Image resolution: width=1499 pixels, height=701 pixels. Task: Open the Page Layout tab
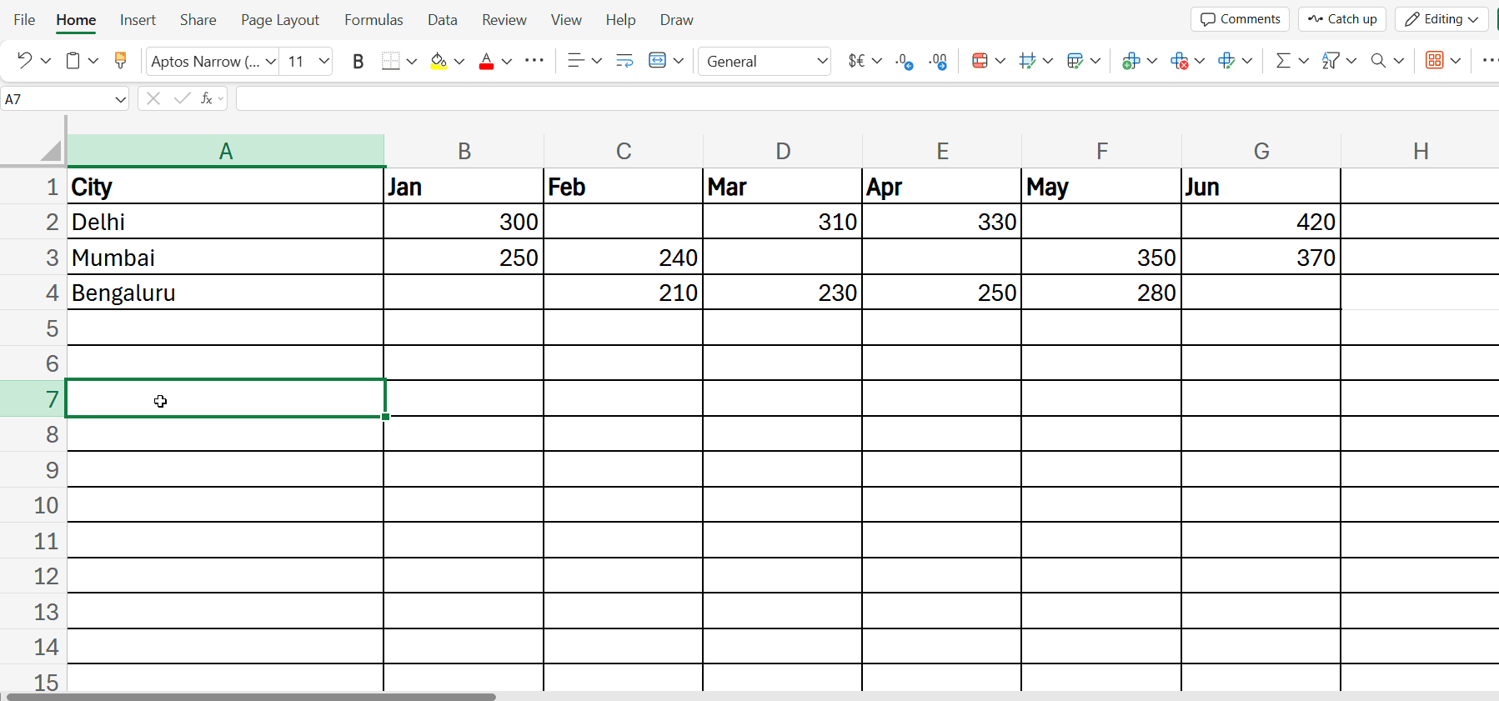279,20
